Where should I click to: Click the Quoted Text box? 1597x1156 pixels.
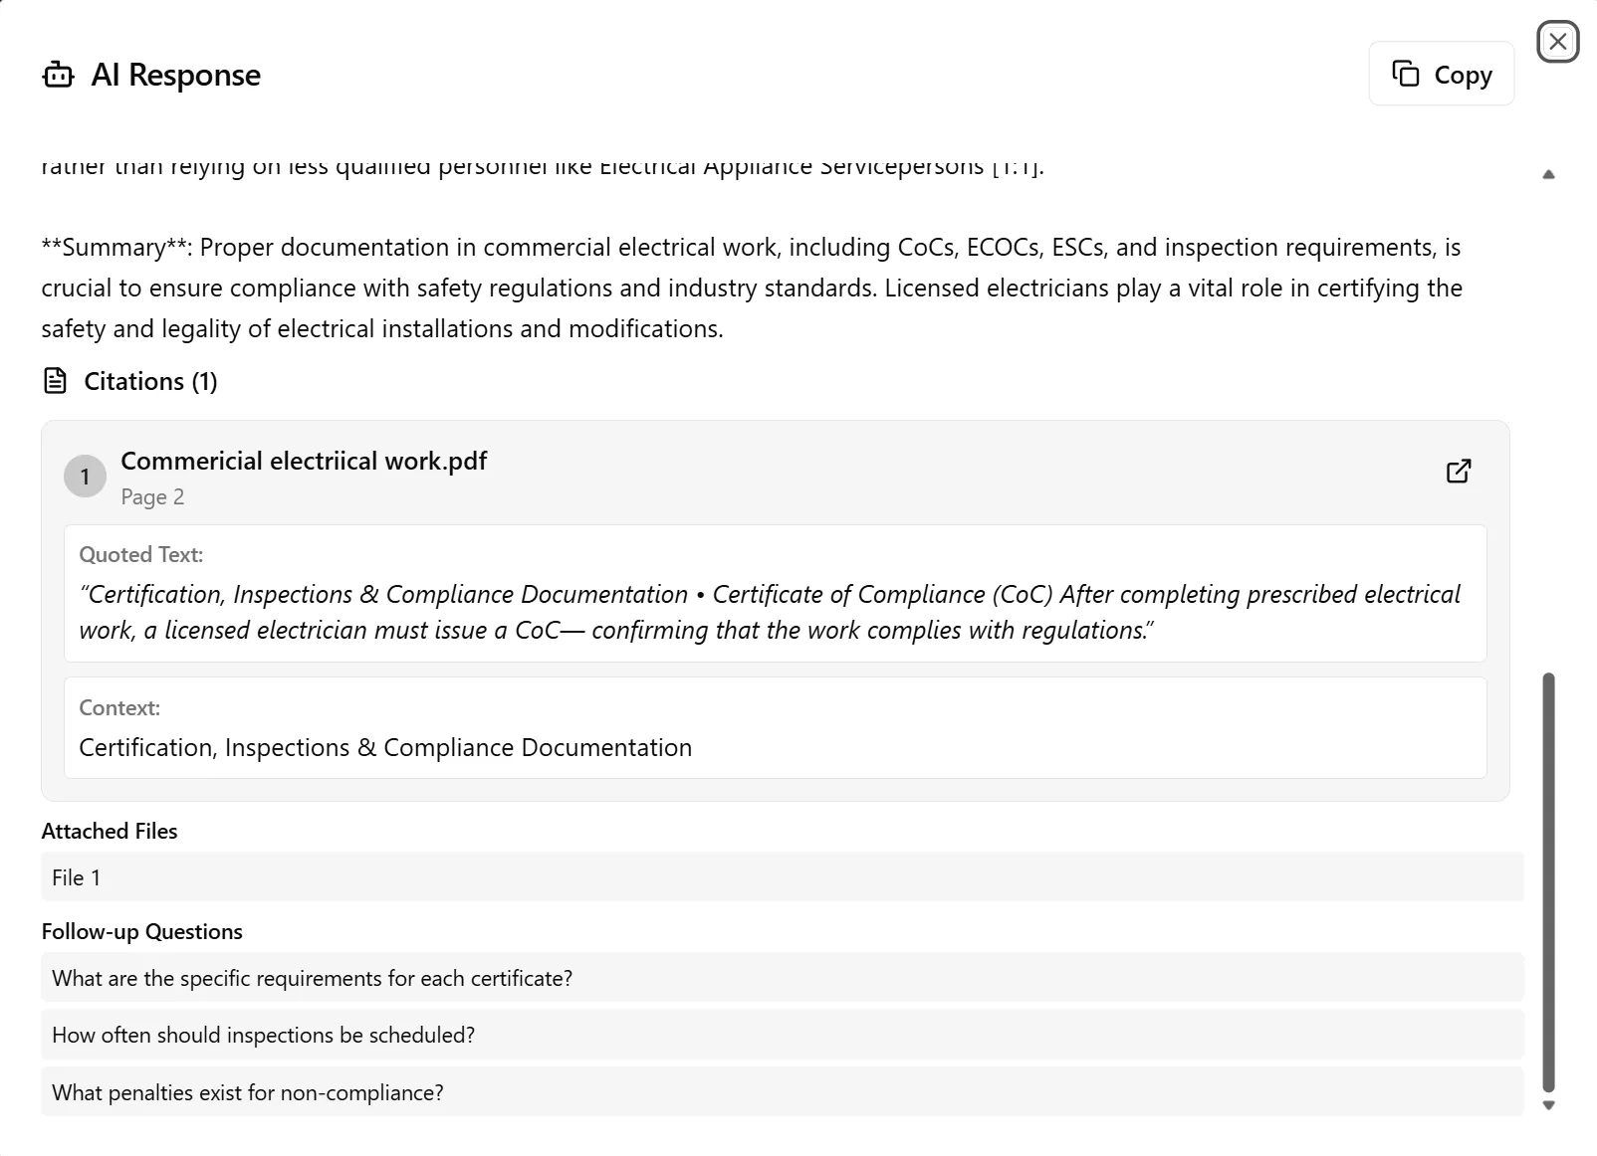(x=775, y=594)
